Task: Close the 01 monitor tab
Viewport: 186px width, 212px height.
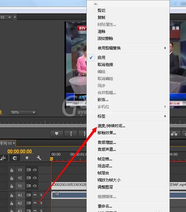Action: coord(15,17)
